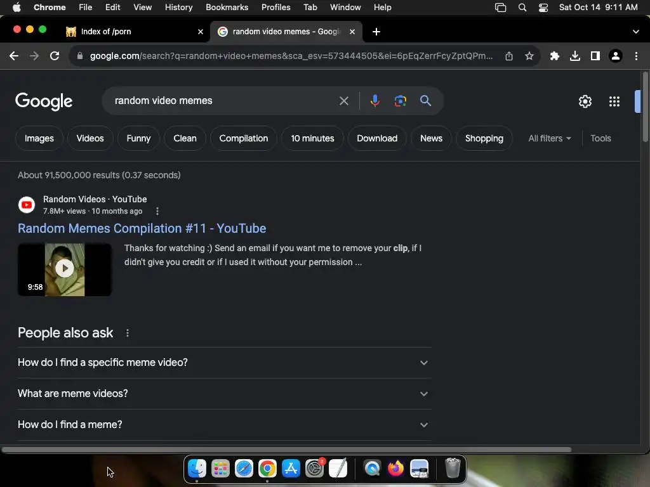
Task: Bookmark this page with the star icon
Action: [529, 56]
